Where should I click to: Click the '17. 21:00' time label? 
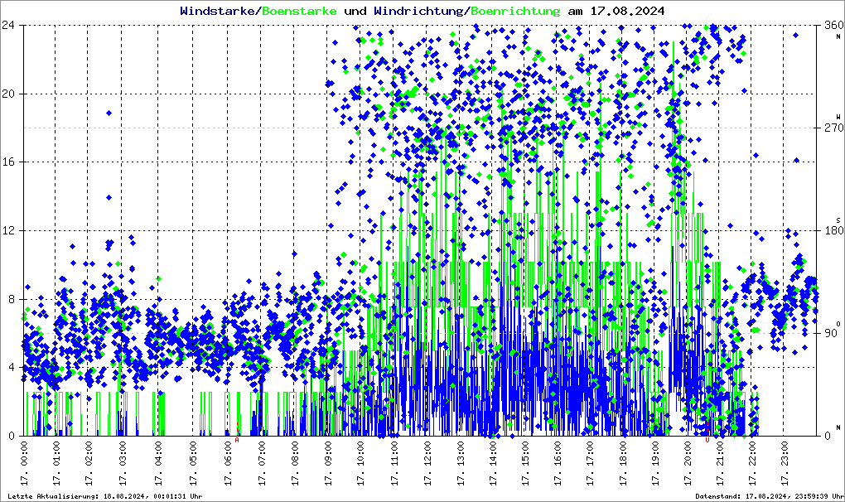(x=720, y=463)
